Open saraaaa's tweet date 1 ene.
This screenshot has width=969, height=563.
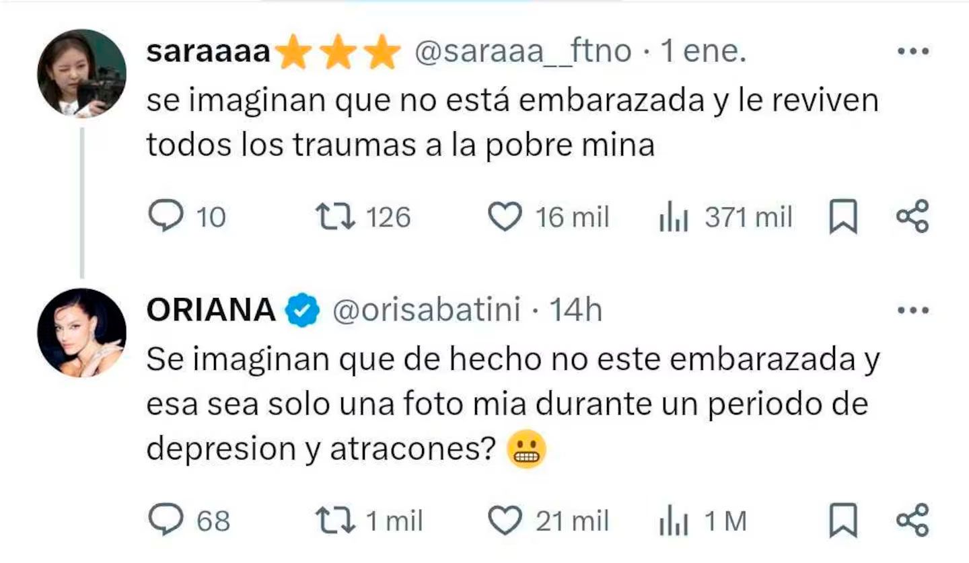703,52
